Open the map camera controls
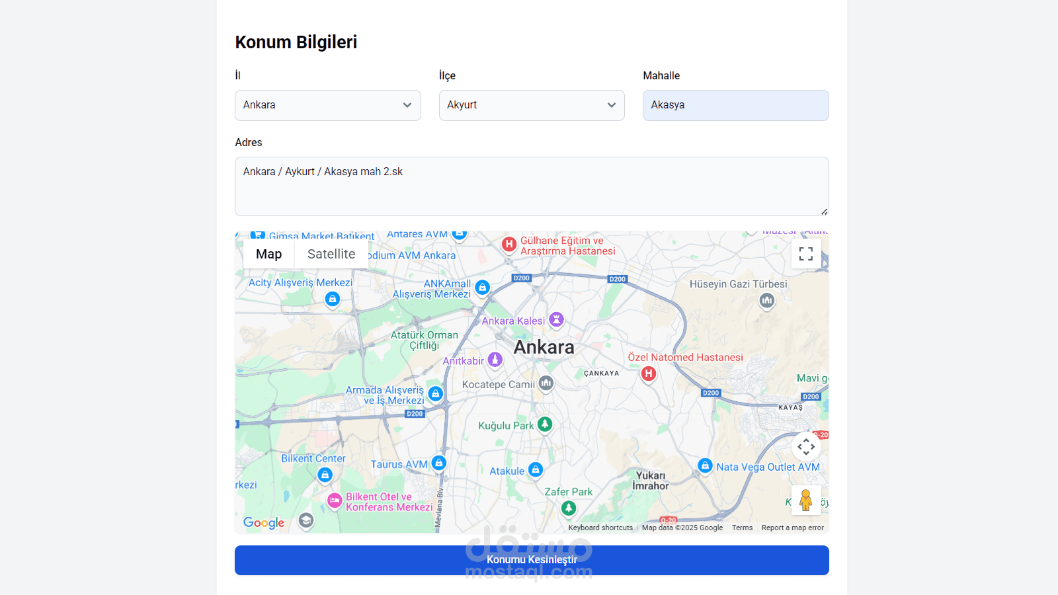Screen dimensions: 1058x595 pos(806,447)
